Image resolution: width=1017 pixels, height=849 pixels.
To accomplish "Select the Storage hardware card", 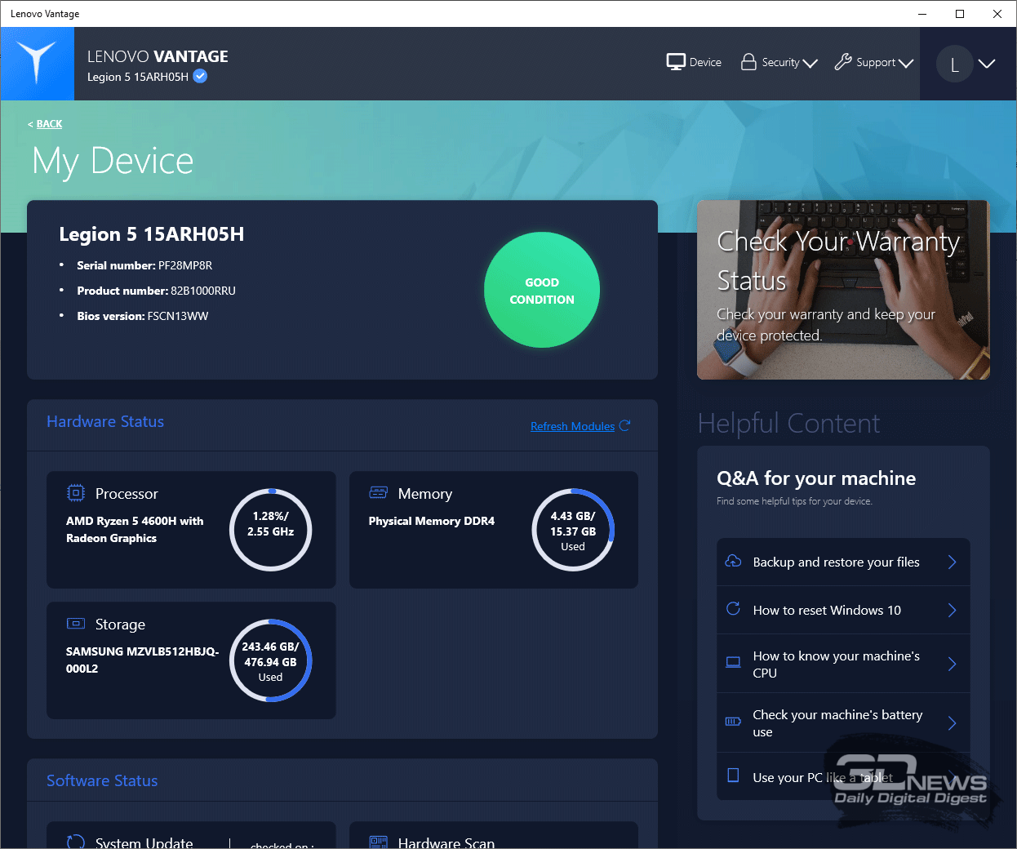I will click(191, 660).
